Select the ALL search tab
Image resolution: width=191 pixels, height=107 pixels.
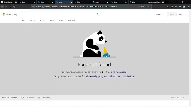click(x=23, y=20)
